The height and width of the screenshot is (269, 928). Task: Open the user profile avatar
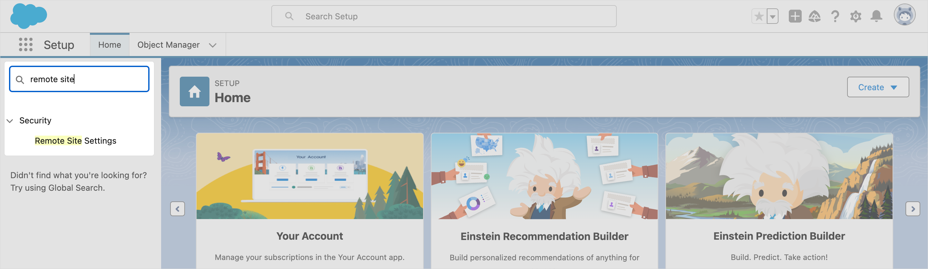904,15
